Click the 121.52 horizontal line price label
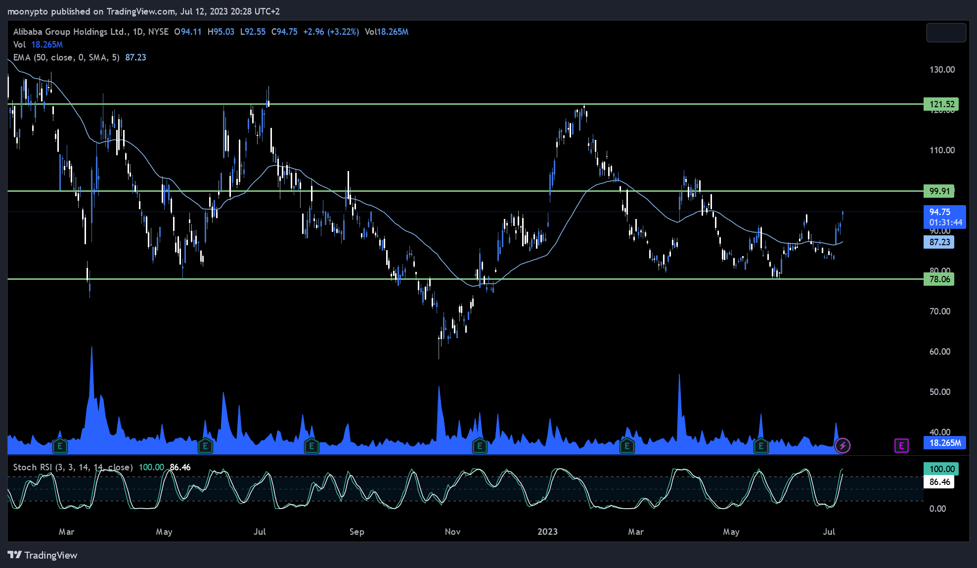977x568 pixels. (941, 104)
